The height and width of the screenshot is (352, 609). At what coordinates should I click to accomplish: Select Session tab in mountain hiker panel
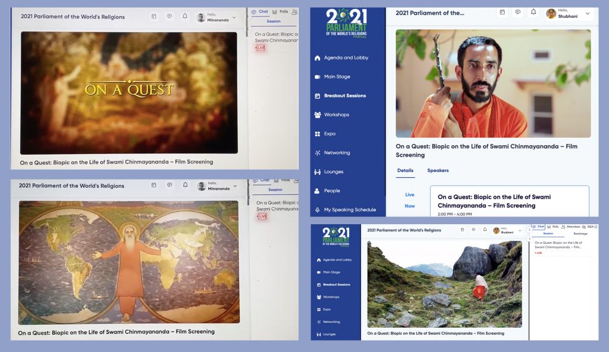pyautogui.click(x=548, y=234)
